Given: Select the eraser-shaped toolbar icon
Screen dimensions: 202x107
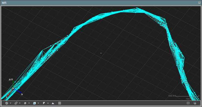Looking at the screenshot, I should (x=16, y=103).
